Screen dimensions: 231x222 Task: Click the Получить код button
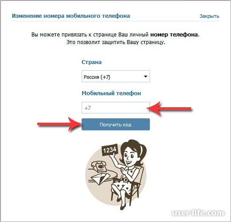116,125
